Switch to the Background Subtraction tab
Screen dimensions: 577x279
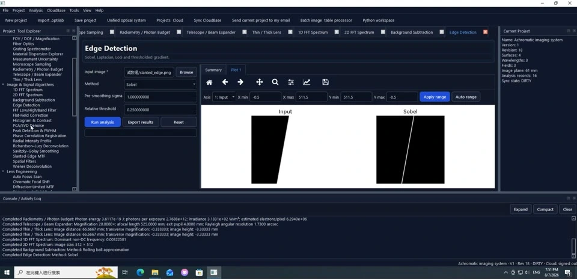[x=411, y=32]
